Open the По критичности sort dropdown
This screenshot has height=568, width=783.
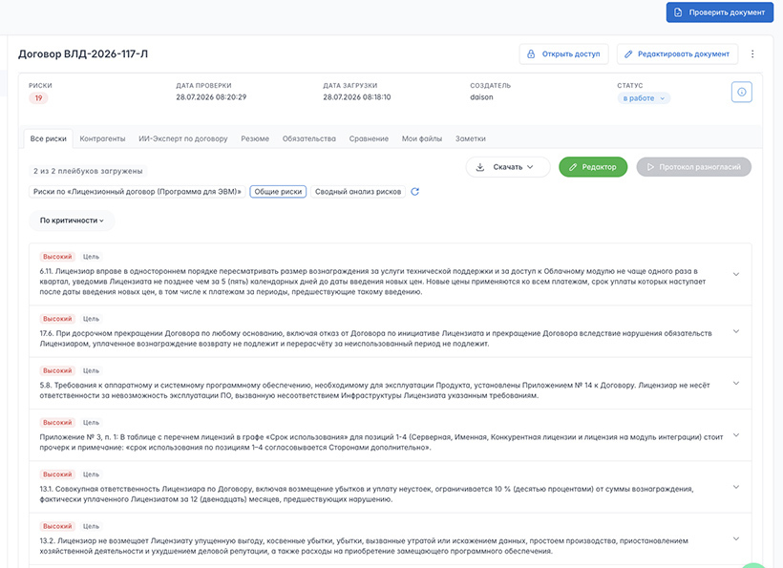(72, 221)
